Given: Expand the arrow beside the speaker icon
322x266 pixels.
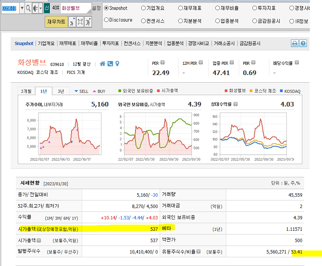Looking at the screenshot, I should click(40, 8).
